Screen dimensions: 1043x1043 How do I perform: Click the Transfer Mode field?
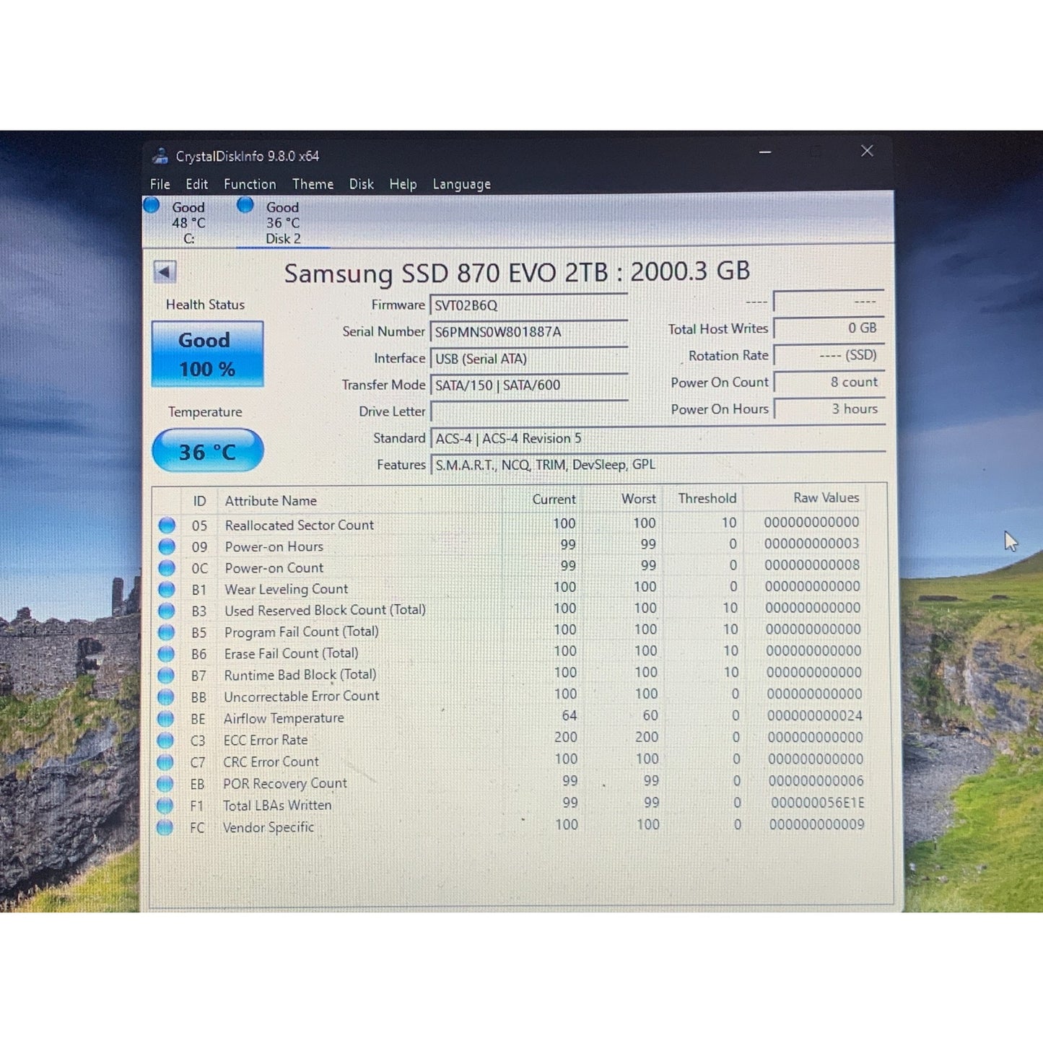click(x=528, y=385)
